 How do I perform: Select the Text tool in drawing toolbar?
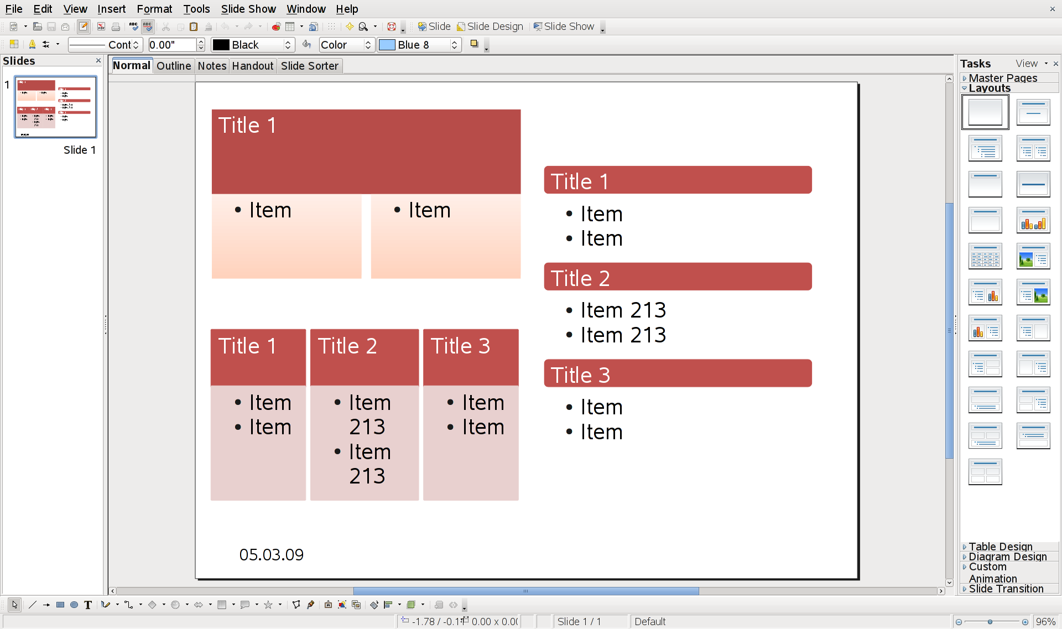tap(88, 605)
